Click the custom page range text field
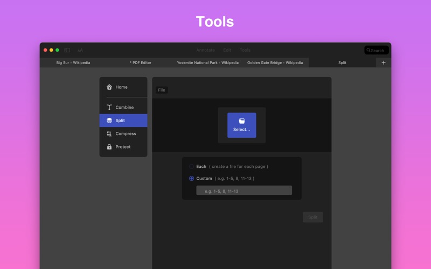 tap(244, 191)
